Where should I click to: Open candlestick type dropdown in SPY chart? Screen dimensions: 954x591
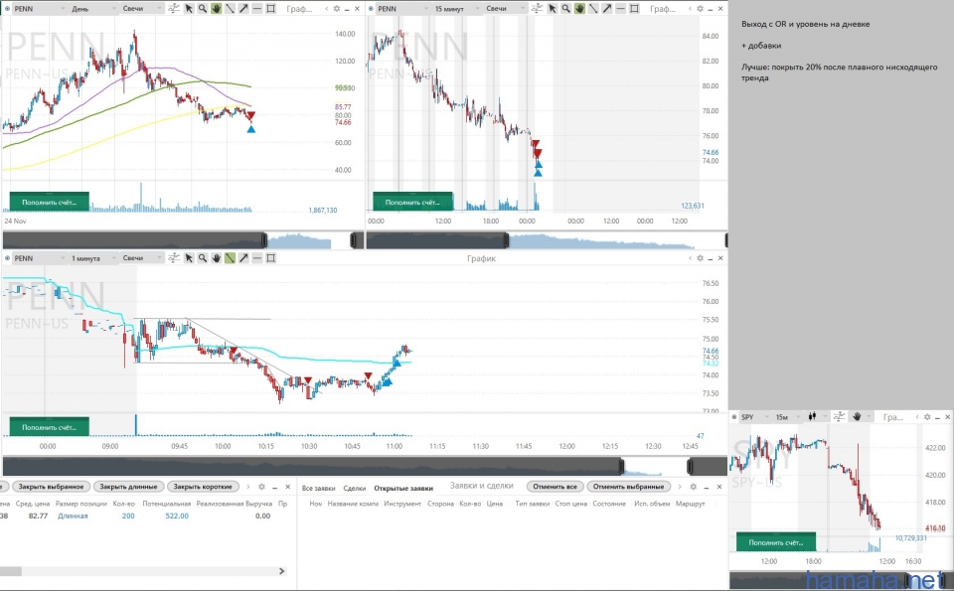point(817,416)
